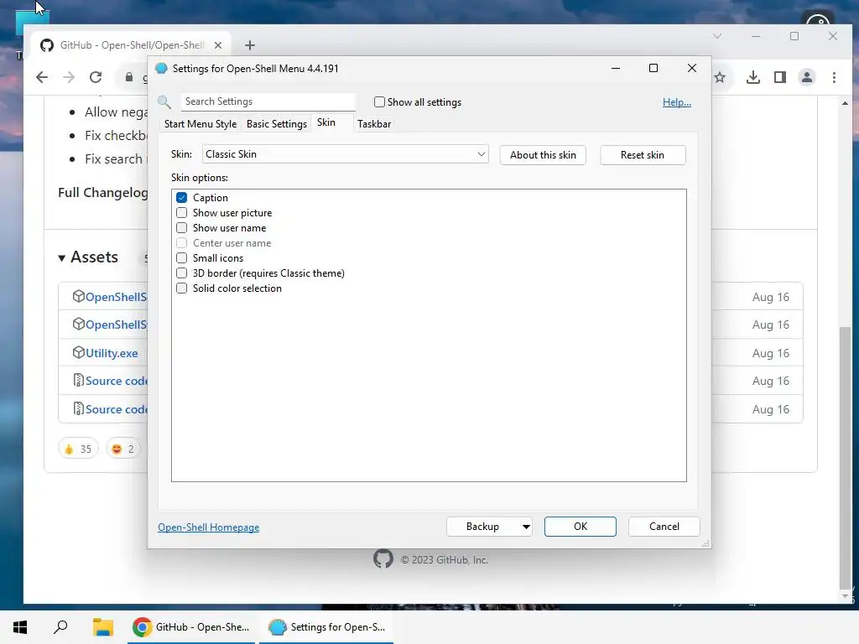The height and width of the screenshot is (644, 859).
Task: Open the Backup button dropdown arrow
Action: (x=526, y=527)
